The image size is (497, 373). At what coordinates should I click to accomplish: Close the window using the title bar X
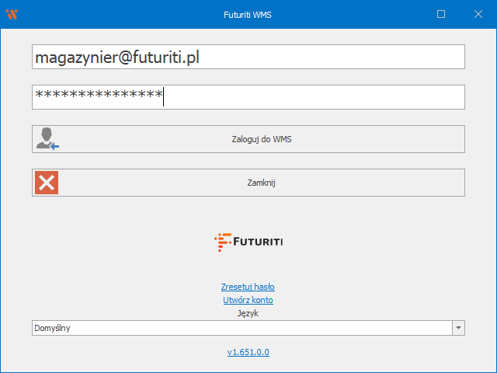477,14
